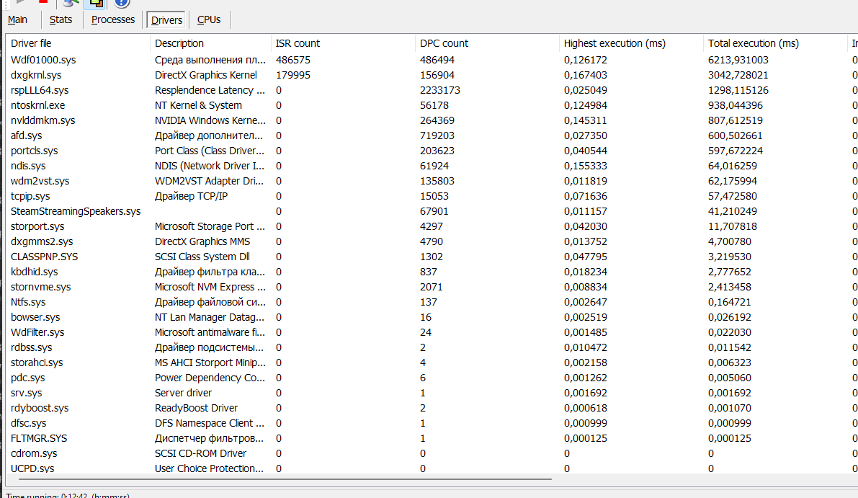Sort by Highest execution (ms) header
Viewport: 858px width, 498px height.
[x=631, y=43]
